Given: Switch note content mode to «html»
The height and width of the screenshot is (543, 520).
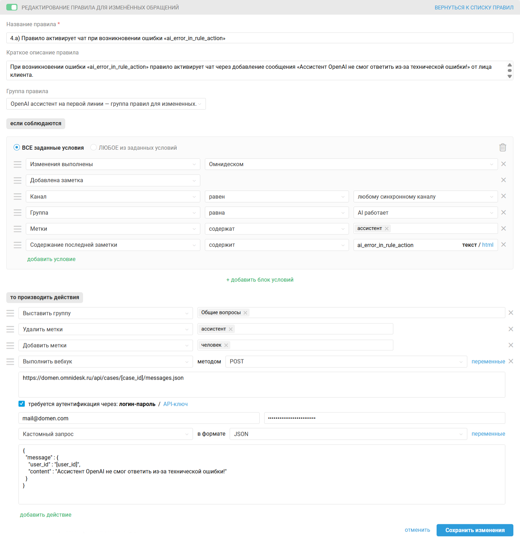Looking at the screenshot, I should pos(488,245).
